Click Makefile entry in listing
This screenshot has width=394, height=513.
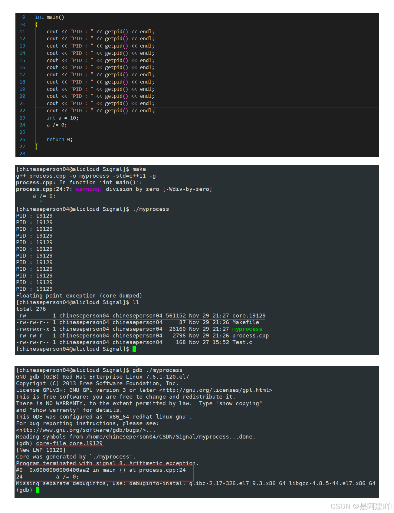coord(245,322)
